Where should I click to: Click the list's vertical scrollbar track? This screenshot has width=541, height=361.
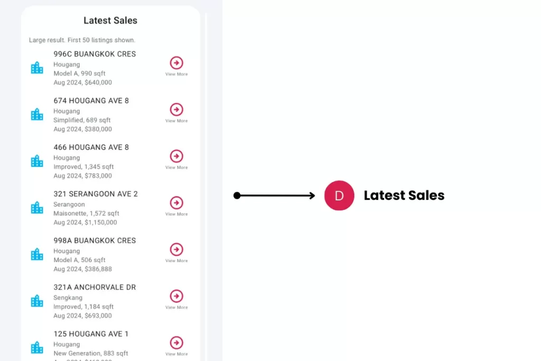tap(206, 185)
